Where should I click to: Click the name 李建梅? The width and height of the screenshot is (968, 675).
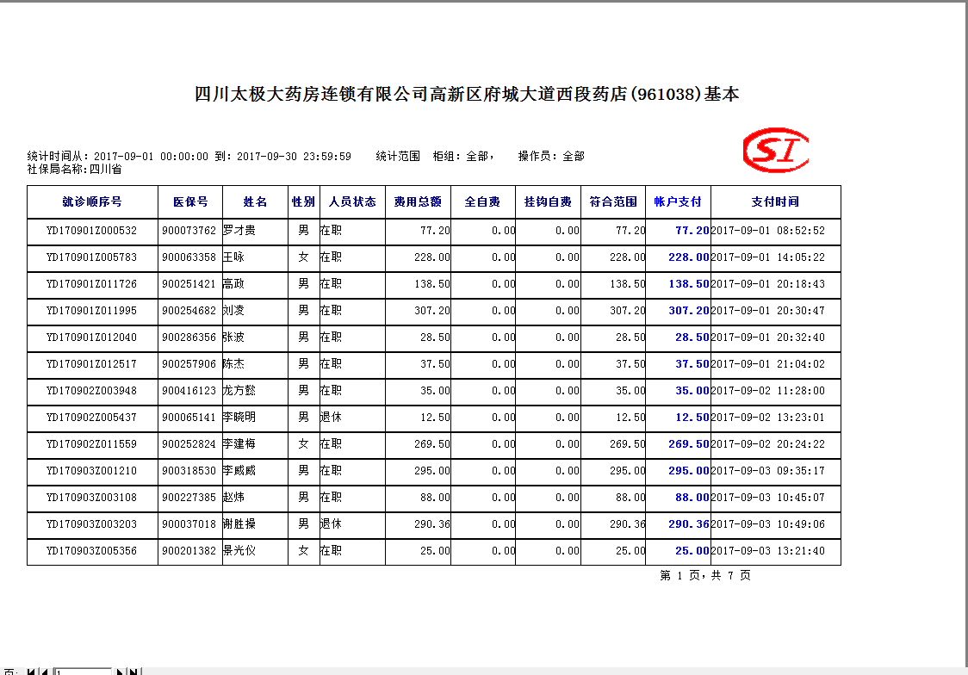[x=239, y=443]
